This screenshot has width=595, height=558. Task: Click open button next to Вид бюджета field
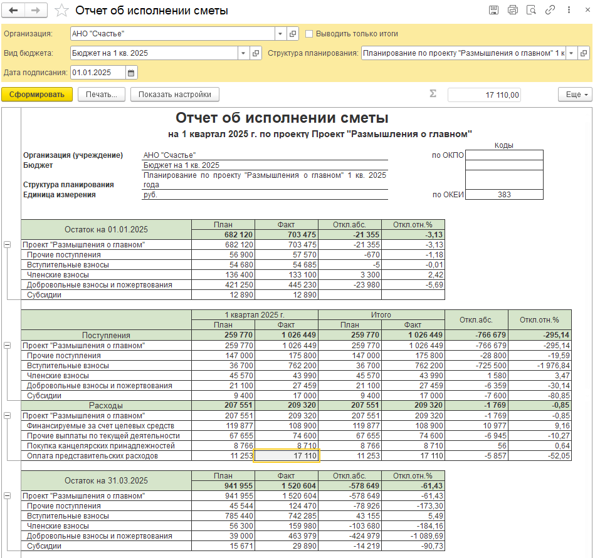pos(255,53)
